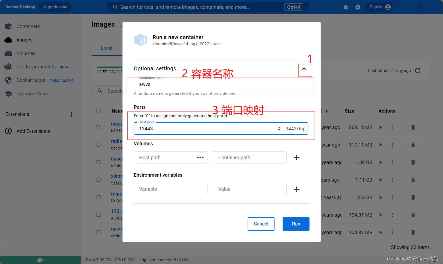Click the Container name field containing awvs
This screenshot has width=443, height=264.
pos(221,84)
